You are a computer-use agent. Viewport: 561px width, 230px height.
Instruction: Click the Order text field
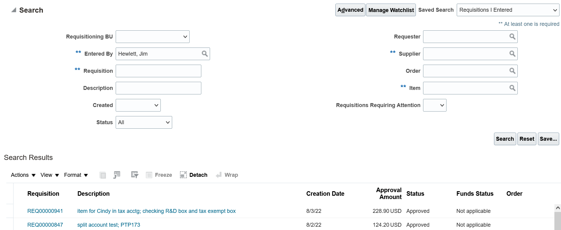466,71
